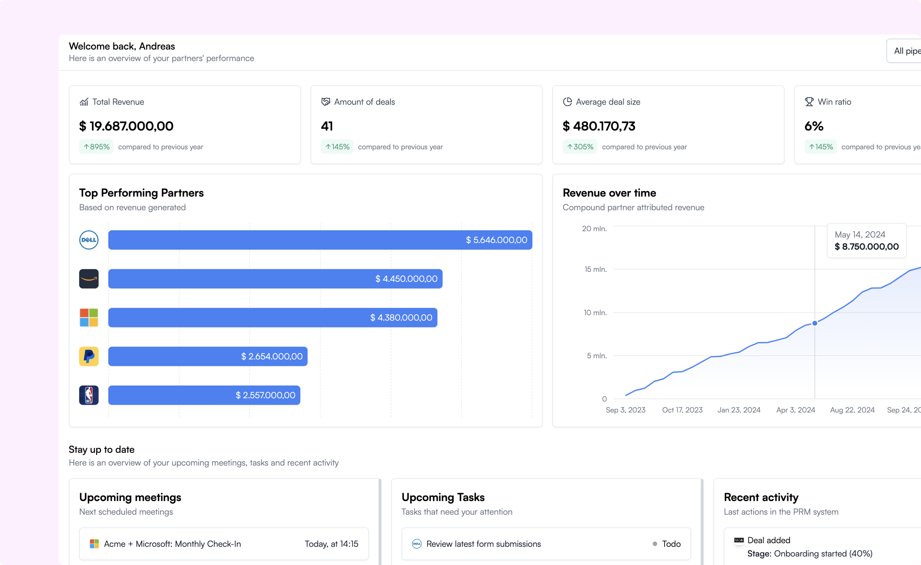Screen dimensions: 921x565
Task: Click the Upcoming meetings heading
Action: pos(130,497)
